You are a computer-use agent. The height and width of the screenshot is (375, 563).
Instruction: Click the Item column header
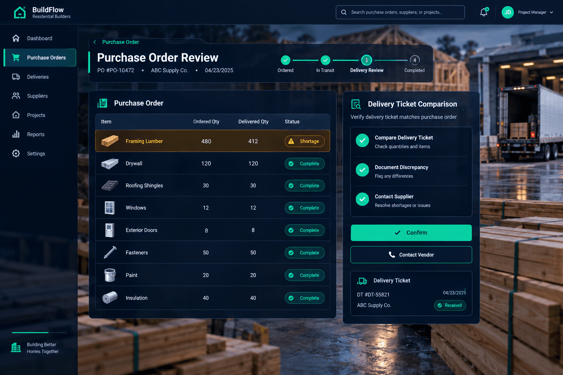click(106, 122)
